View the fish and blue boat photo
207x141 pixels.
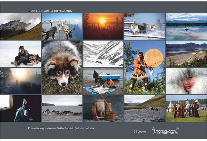pyautogui.click(x=103, y=81)
